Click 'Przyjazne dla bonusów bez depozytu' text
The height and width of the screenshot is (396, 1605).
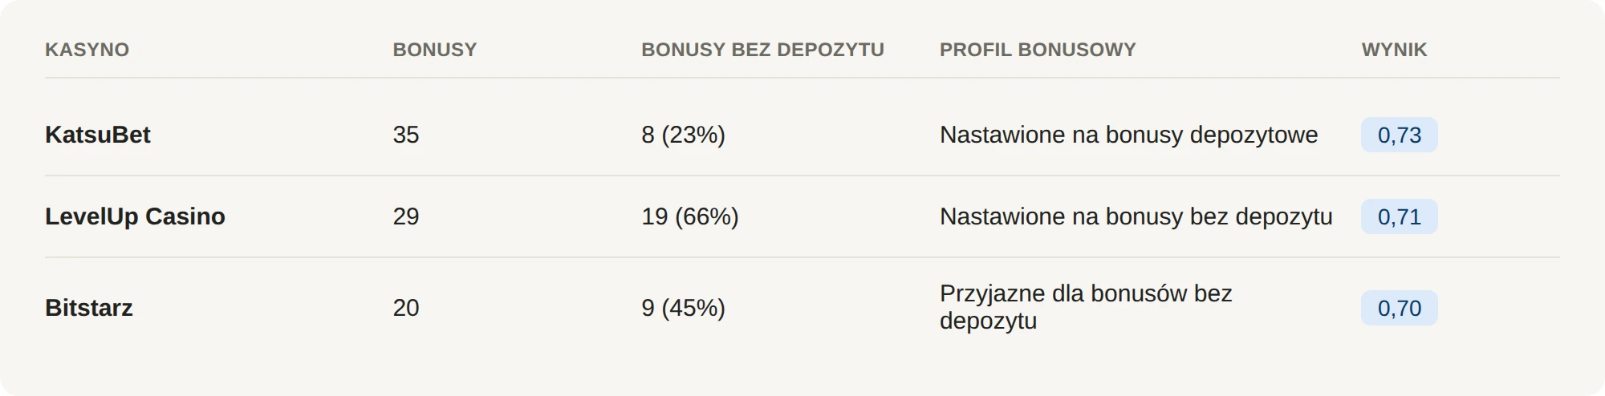click(x=1086, y=307)
